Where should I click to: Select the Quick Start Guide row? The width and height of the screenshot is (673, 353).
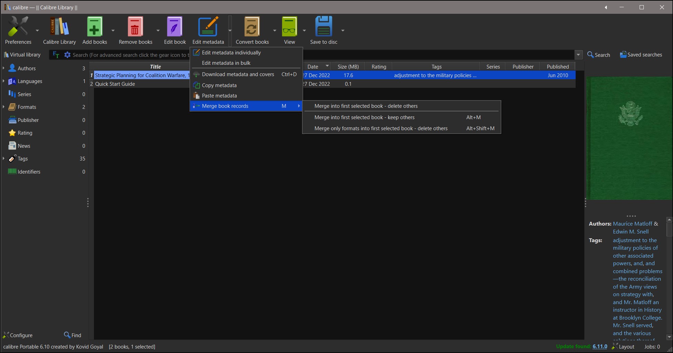coord(332,84)
